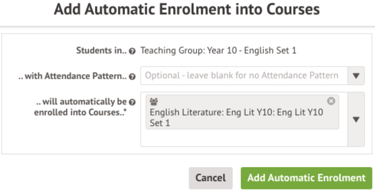
Task: Click empty space below the course tag
Action: coord(243,138)
